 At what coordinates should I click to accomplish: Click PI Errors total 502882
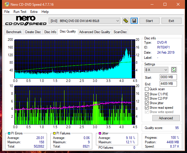tap(39, 146)
